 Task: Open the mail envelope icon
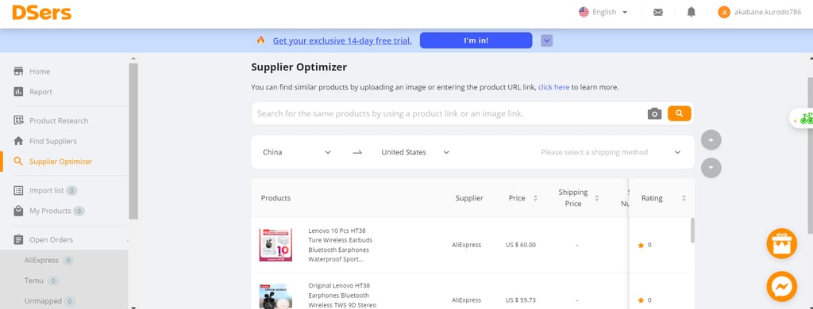pos(658,13)
